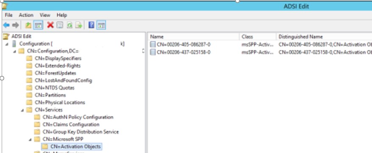Click folder icon beside CN=Claims Configuration
This screenshot has height=153, width=372.
tap(37, 124)
